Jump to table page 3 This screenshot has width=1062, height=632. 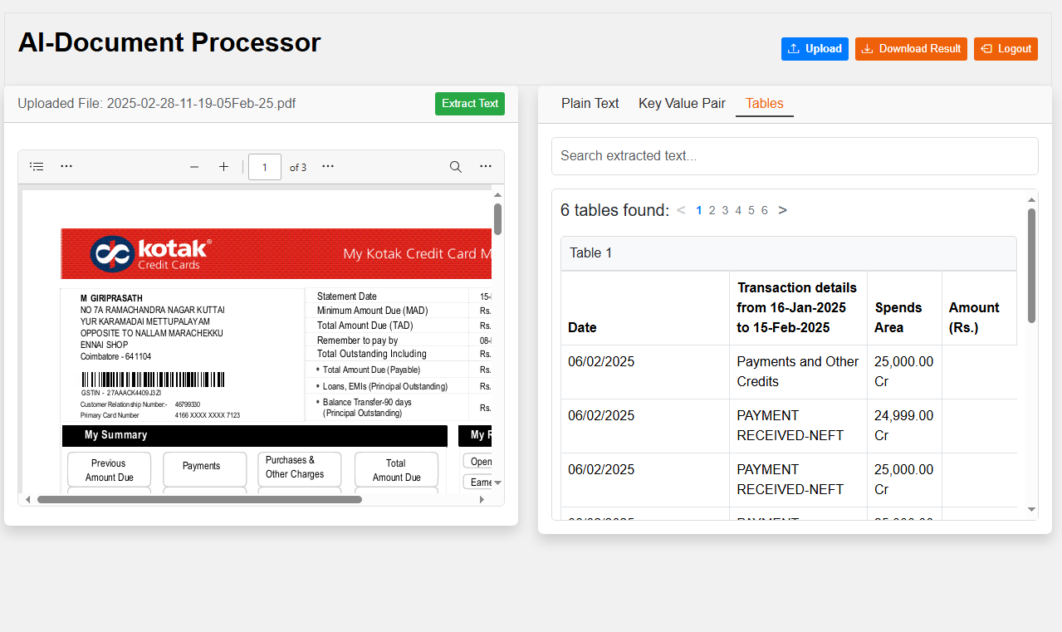725,210
